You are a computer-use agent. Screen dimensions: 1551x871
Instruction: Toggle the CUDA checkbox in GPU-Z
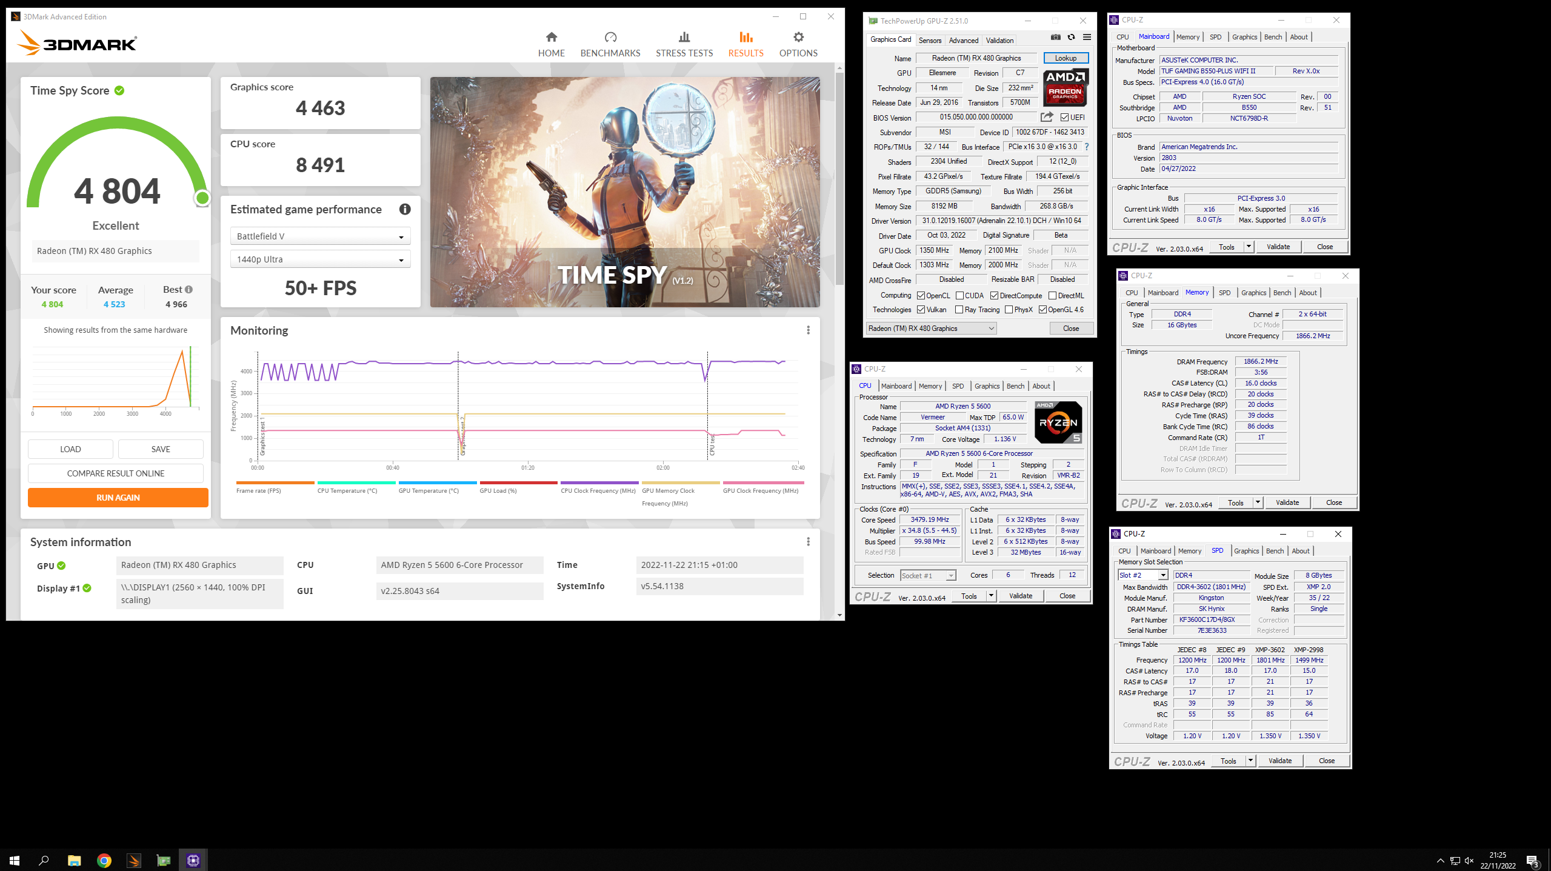click(x=959, y=296)
